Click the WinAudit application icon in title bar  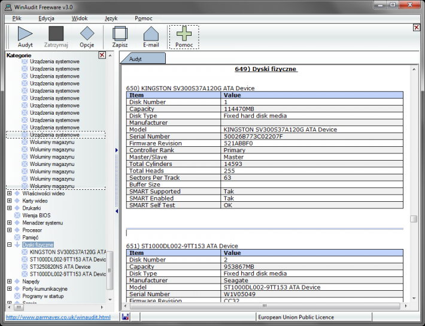pos(8,7)
